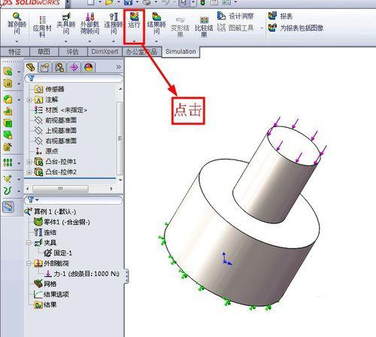This screenshot has width=376, height=337.
Task: Switch to the 评估 (Evaluate) tab
Action: click(73, 52)
